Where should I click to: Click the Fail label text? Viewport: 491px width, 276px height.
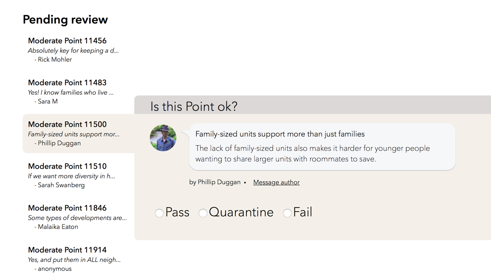pos(303,212)
